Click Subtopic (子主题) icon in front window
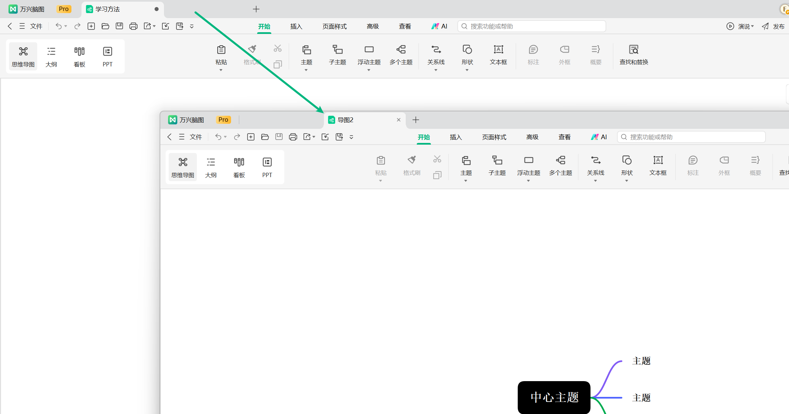Viewport: 789px width, 414px height. (497, 161)
